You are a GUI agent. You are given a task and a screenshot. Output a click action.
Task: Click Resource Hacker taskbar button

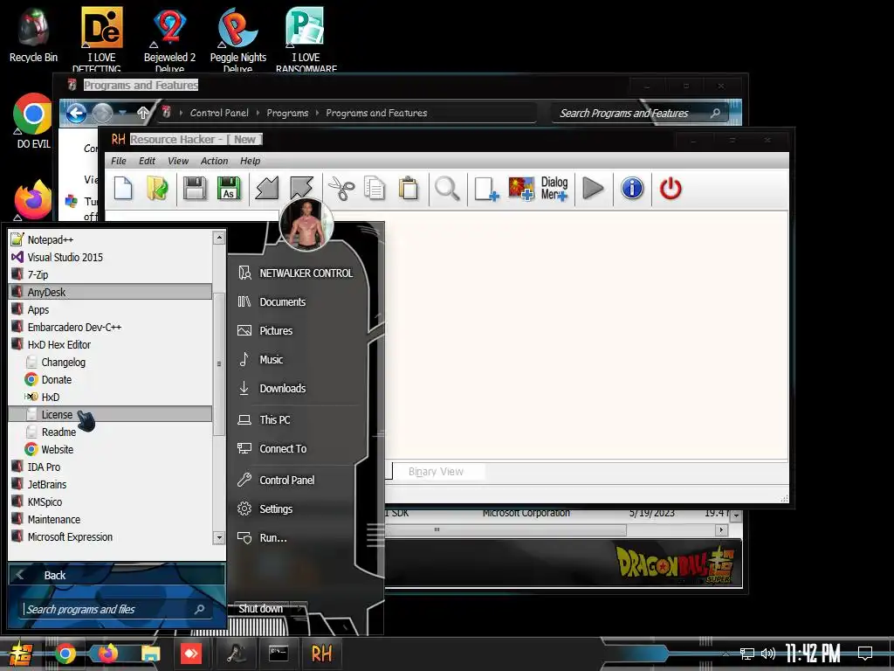[321, 654]
